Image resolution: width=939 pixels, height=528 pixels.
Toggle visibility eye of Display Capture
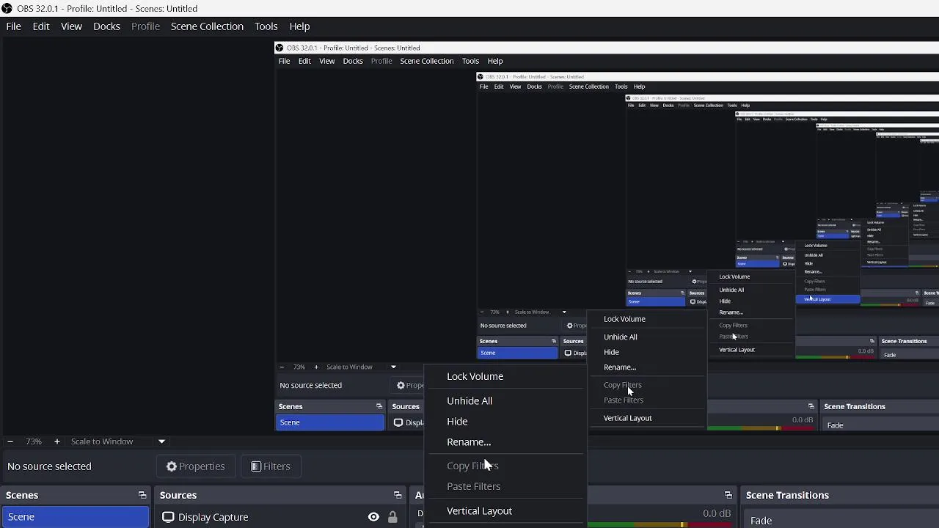tap(373, 517)
